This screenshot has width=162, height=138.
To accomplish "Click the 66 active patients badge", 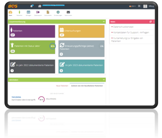I will pyautogui.click(x=13, y=51).
